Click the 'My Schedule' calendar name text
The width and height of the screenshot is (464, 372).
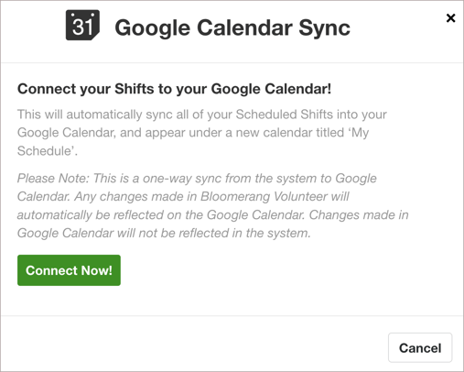click(358, 133)
